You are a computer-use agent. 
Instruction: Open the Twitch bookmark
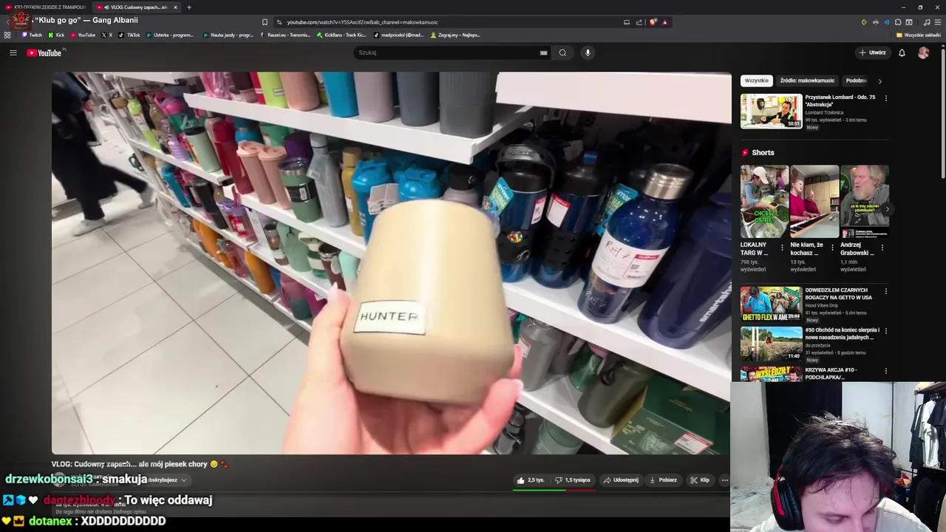(x=33, y=35)
